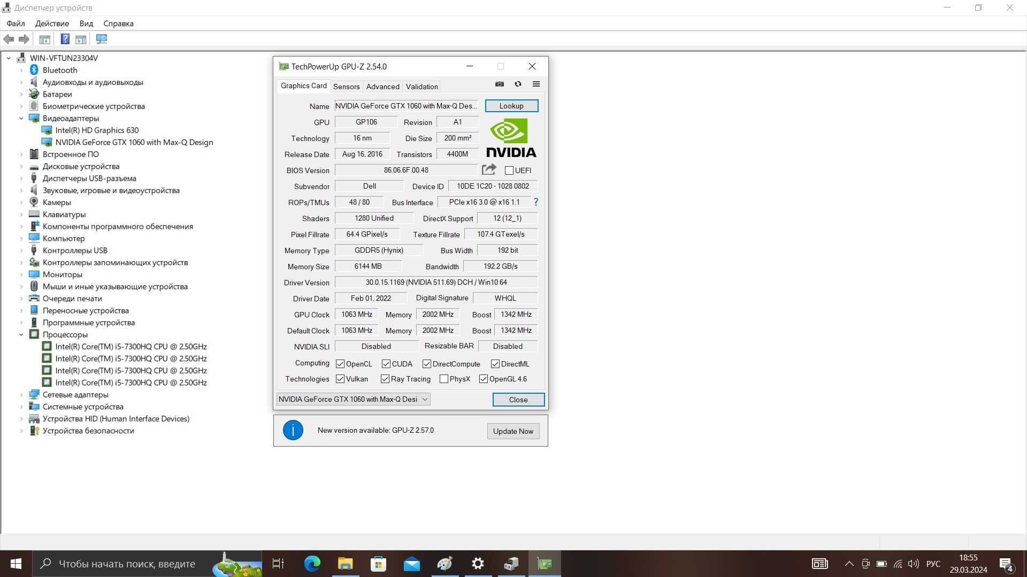The height and width of the screenshot is (577, 1027).
Task: Toggle the OpenGL 4.6 checkbox
Action: [484, 379]
